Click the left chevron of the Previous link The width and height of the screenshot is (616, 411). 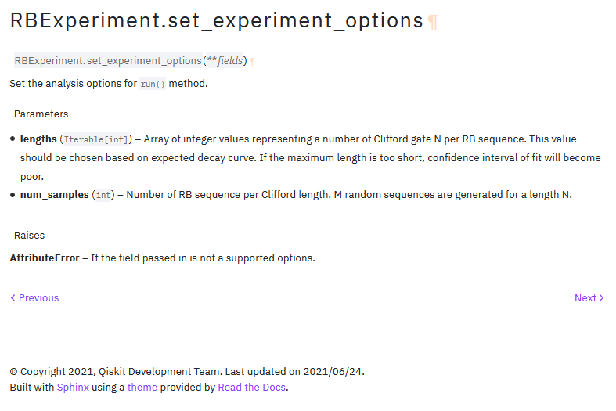(13, 297)
